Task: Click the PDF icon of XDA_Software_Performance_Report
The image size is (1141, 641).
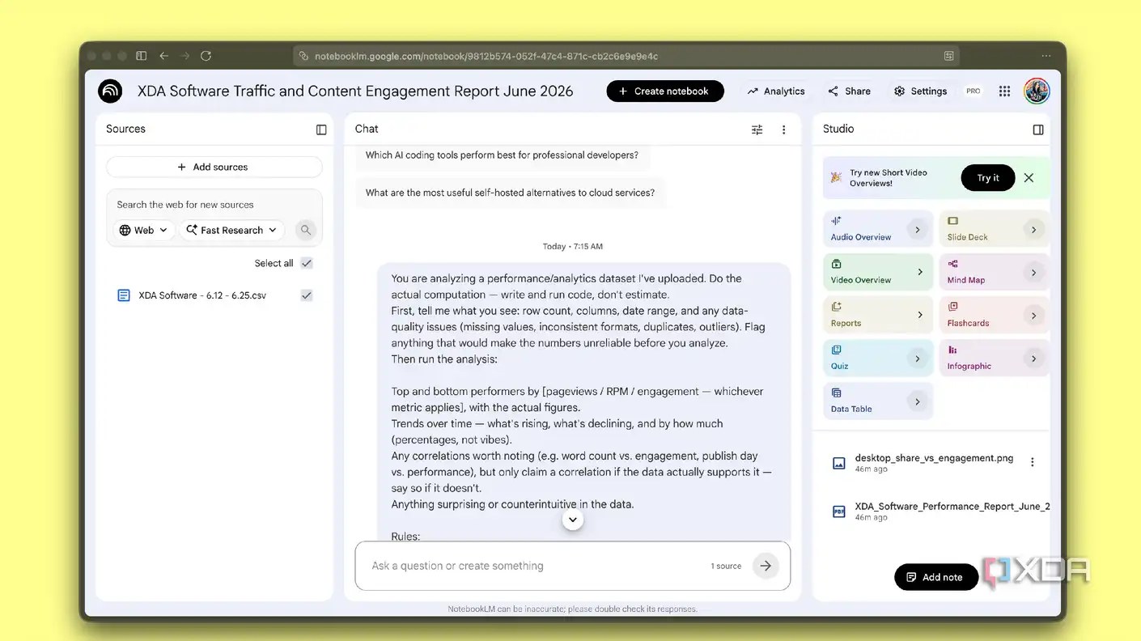Action: tap(839, 512)
